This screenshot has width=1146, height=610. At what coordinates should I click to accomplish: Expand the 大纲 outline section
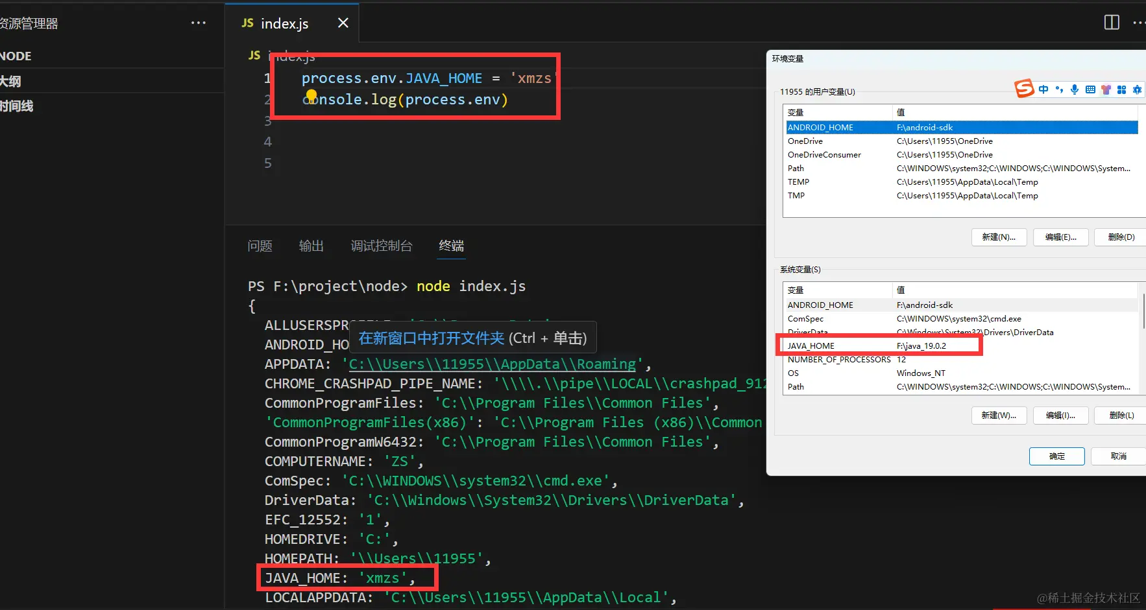click(x=110, y=81)
